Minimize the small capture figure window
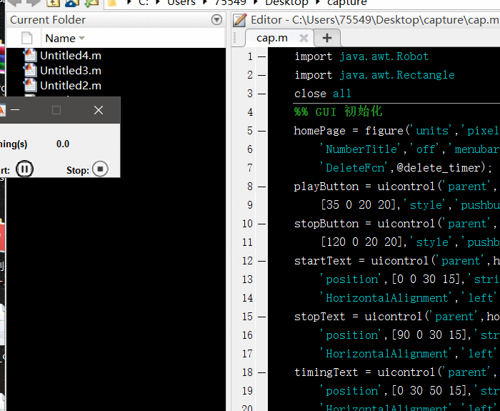Screen dimensions: 500x411 pos(15,110)
